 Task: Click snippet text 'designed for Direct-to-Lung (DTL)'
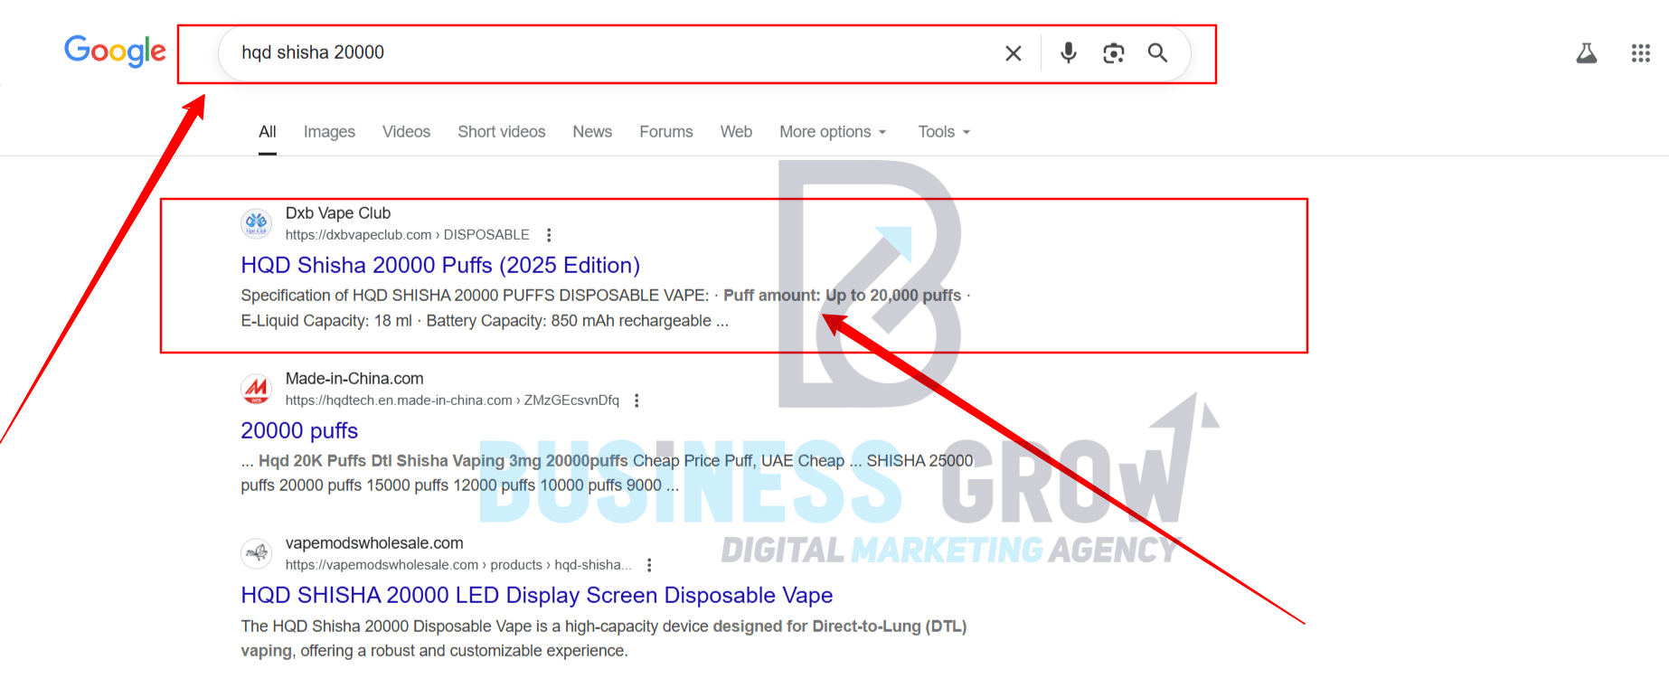coord(840,627)
